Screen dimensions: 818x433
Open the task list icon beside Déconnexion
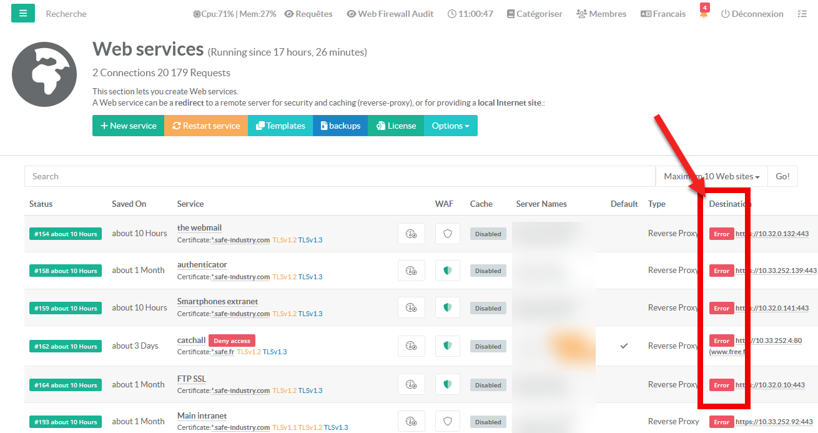click(x=802, y=14)
